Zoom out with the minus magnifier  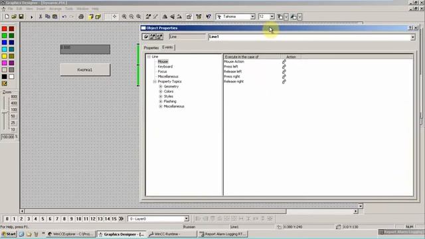pyautogui.click(x=131, y=17)
